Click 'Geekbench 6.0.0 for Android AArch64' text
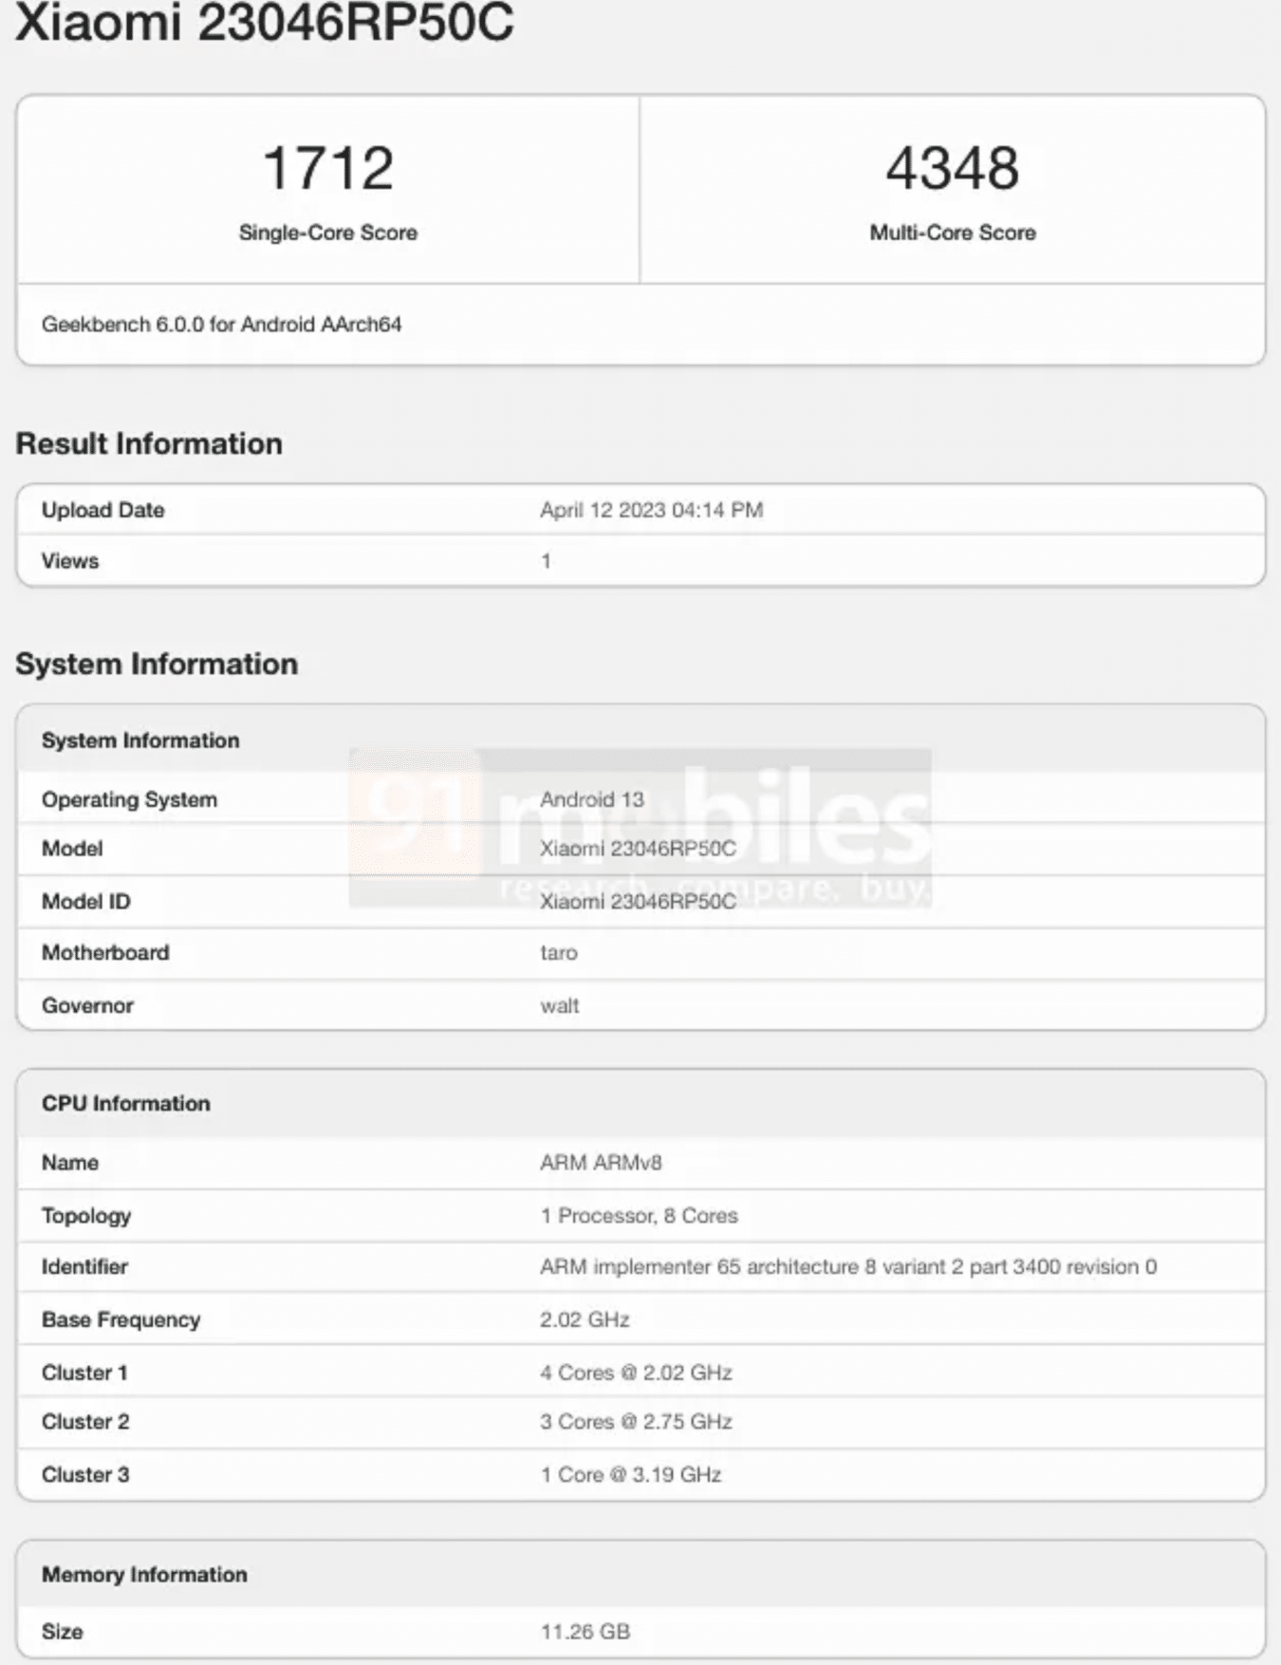The image size is (1281, 1665). 221,325
